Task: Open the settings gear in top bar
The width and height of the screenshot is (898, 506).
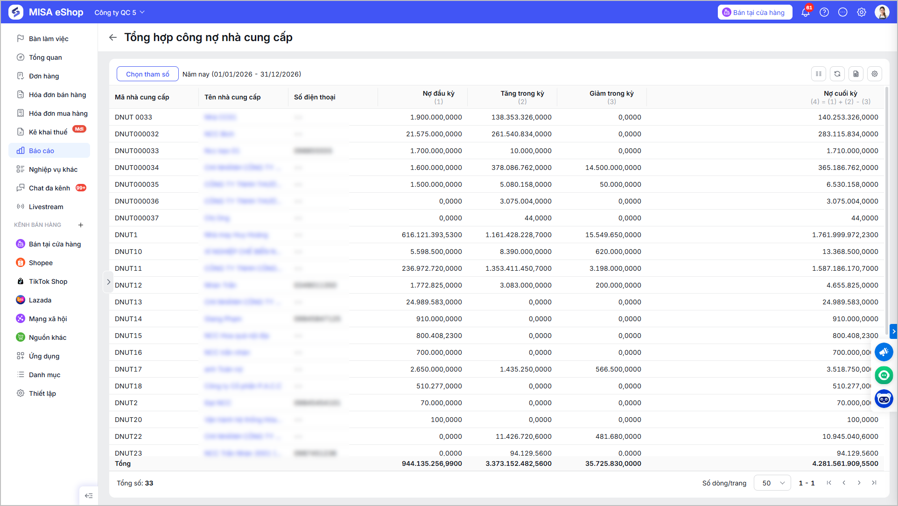Action: tap(862, 13)
